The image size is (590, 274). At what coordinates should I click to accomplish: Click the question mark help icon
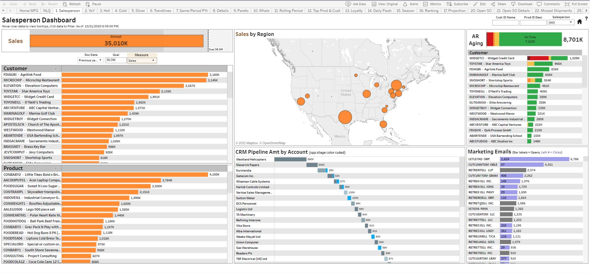[586, 19]
